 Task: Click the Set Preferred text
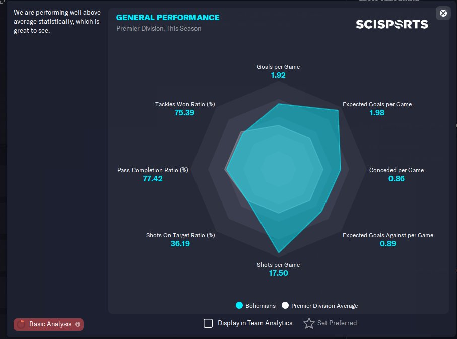337,323
